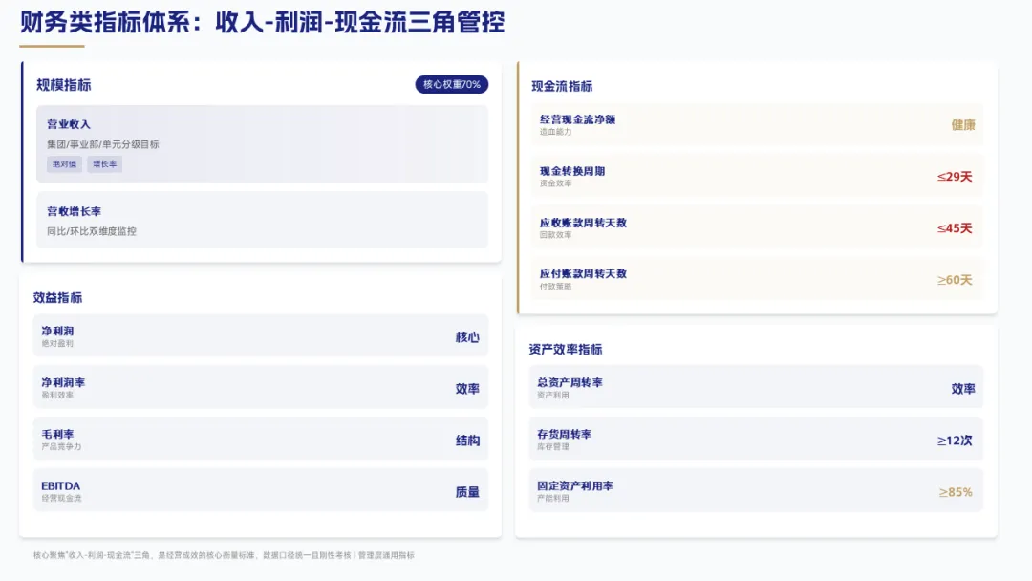Click the ≥12次 target value
The width and height of the screenshot is (1032, 581).
point(955,441)
